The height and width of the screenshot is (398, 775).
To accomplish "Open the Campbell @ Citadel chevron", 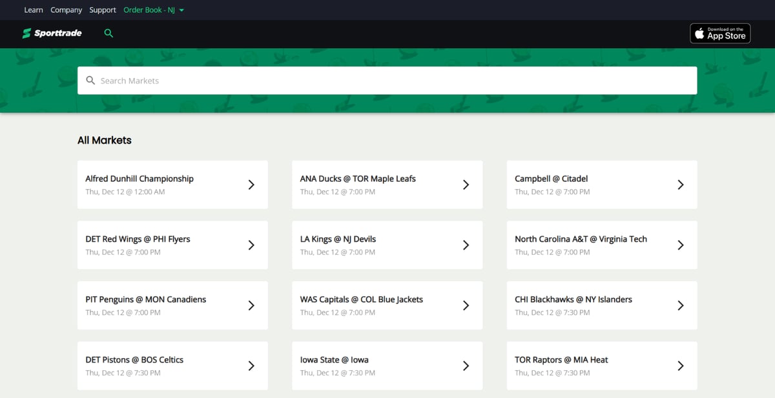I will [x=680, y=184].
